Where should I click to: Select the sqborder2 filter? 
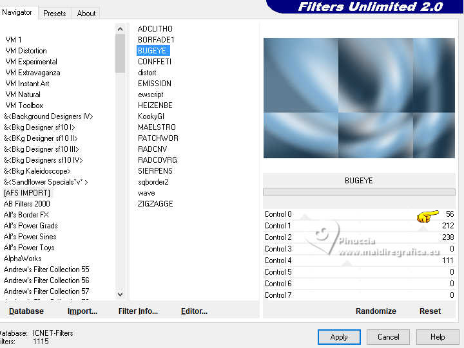[x=153, y=181]
